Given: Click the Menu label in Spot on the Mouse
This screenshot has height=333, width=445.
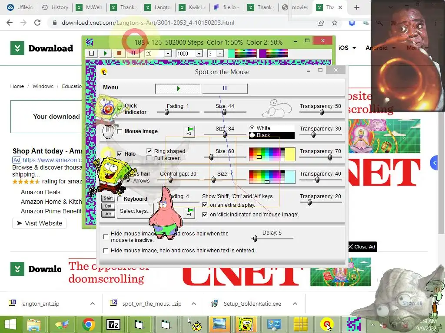Looking at the screenshot, I should click(x=110, y=88).
